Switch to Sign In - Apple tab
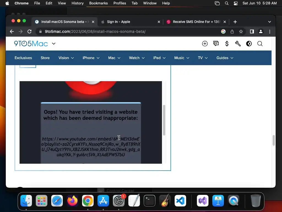 click(x=130, y=22)
